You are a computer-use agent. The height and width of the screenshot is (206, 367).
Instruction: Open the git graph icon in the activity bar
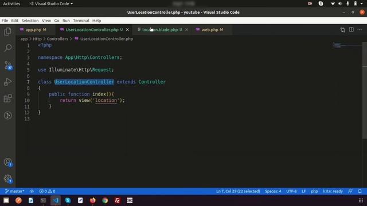click(x=7, y=116)
